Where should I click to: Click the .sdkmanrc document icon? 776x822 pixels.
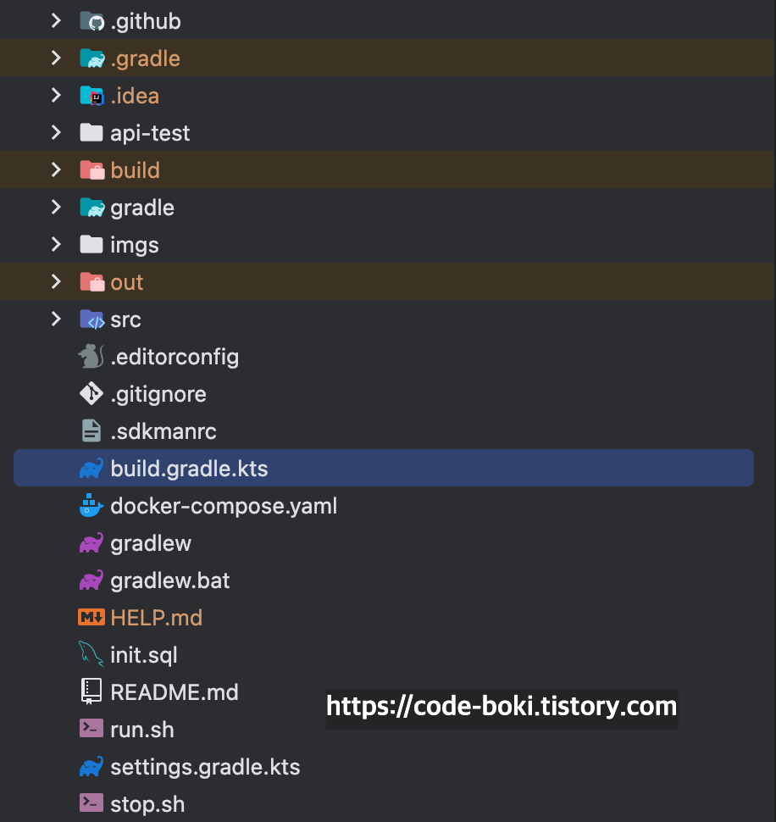coord(91,431)
